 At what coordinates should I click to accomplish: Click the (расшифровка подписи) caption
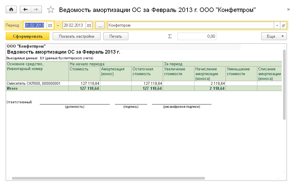click(x=182, y=107)
